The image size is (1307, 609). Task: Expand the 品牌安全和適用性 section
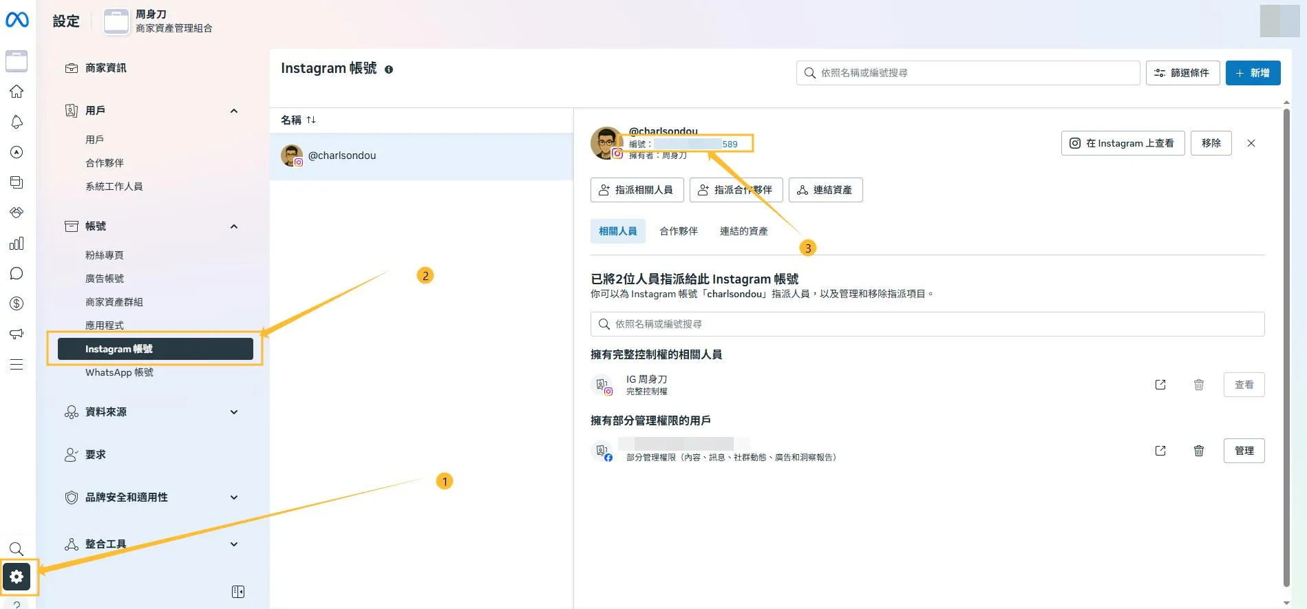click(234, 498)
